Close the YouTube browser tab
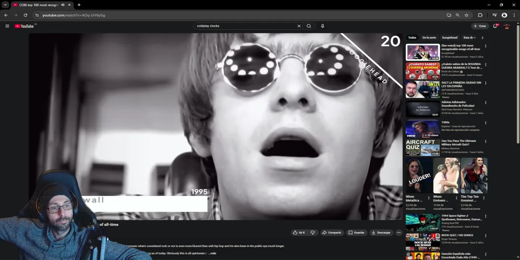This screenshot has width=520, height=260. pyautogui.click(x=69, y=5)
